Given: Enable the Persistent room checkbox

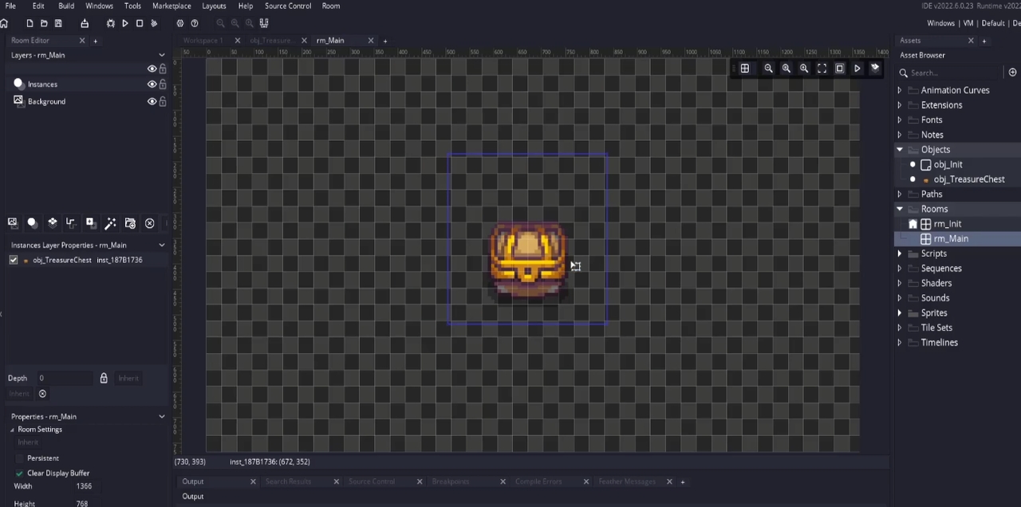Looking at the screenshot, I should click(x=19, y=458).
